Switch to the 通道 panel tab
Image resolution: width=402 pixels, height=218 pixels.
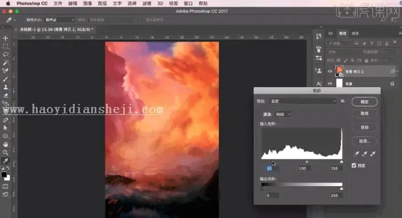(355, 33)
